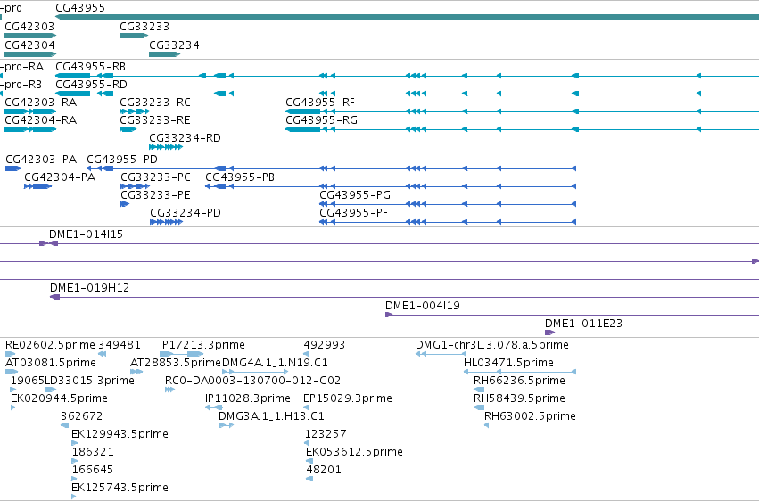The height and width of the screenshot is (501, 759).
Task: Select the 492993 EST label
Action: [325, 345]
